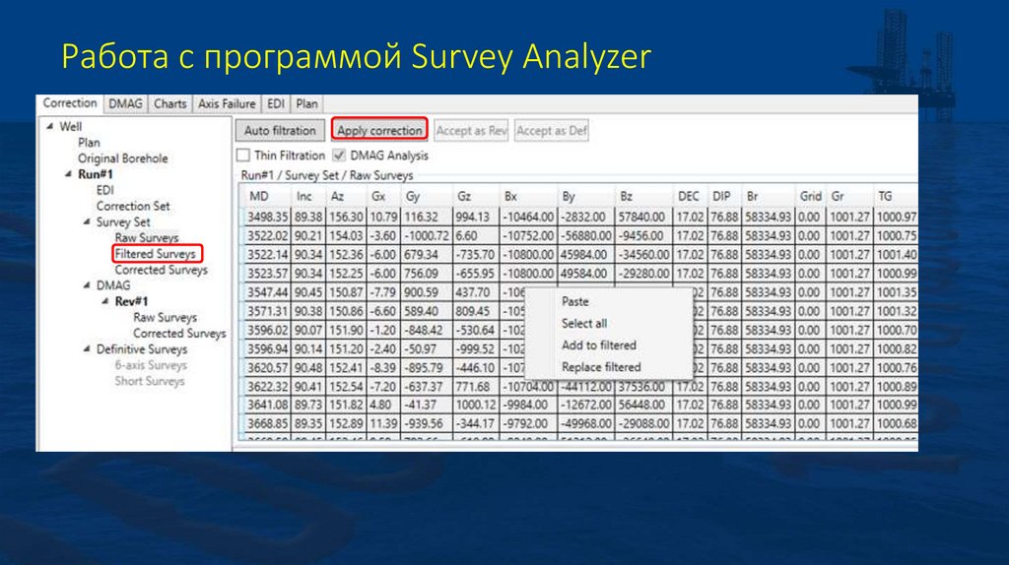Screen dimensions: 1009x565
Task: Click the Az column header
Action: (x=346, y=197)
